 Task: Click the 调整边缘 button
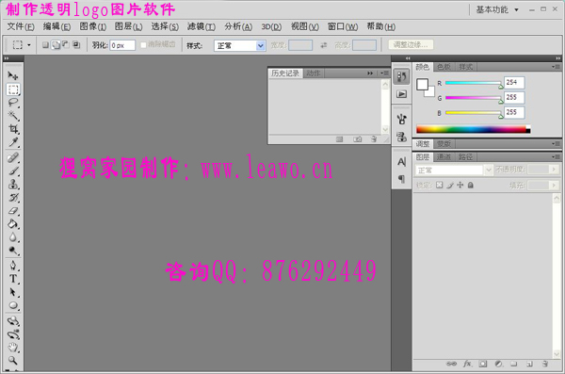click(411, 44)
